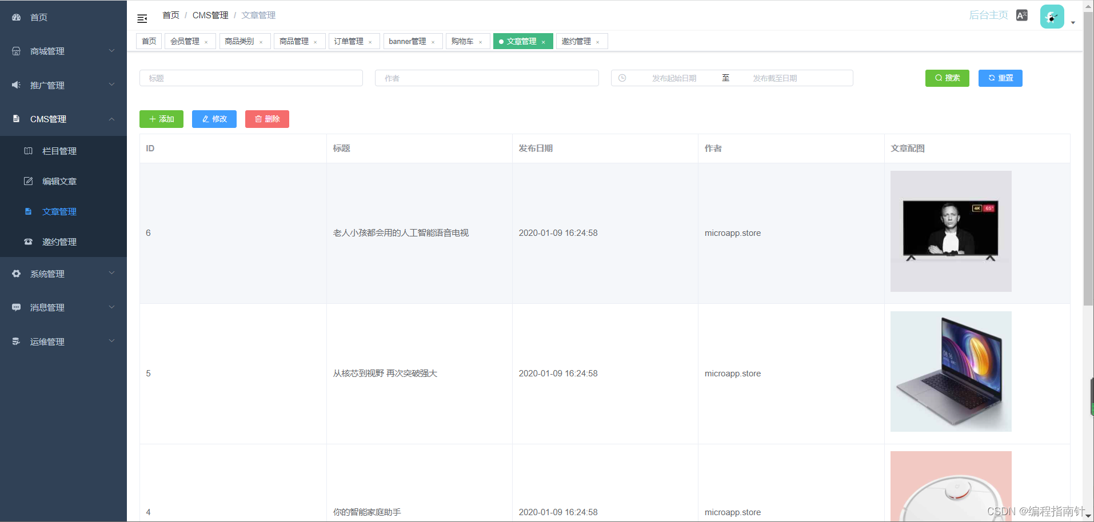Click the 发布起始日期 date field
The image size is (1094, 522).
(x=674, y=78)
